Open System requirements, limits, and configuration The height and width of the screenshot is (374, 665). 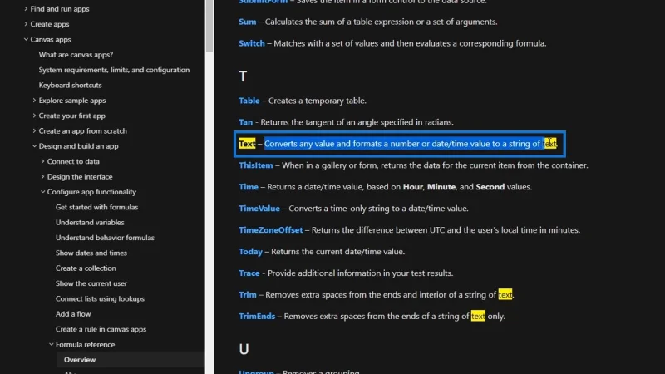(x=114, y=70)
